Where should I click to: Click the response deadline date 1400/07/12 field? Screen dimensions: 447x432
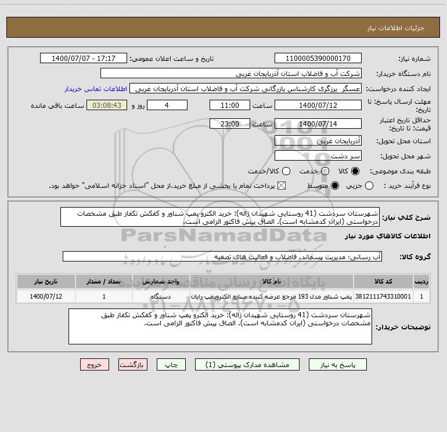(x=318, y=105)
